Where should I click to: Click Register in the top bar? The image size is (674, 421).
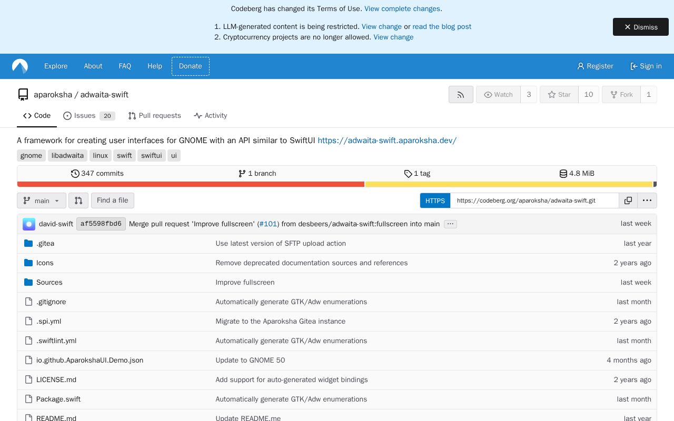tap(595, 66)
